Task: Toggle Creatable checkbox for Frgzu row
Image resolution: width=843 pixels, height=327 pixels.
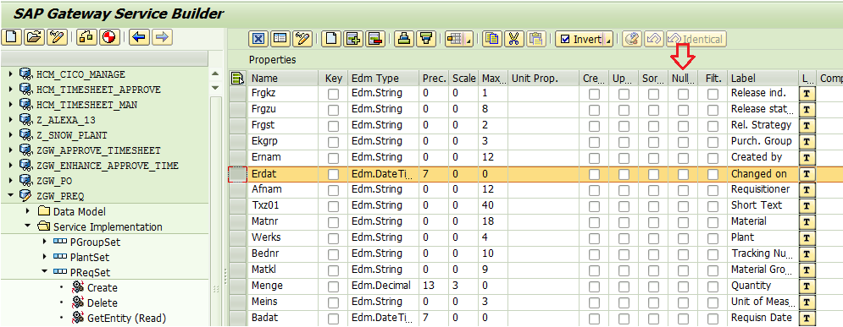Action: pos(594,110)
